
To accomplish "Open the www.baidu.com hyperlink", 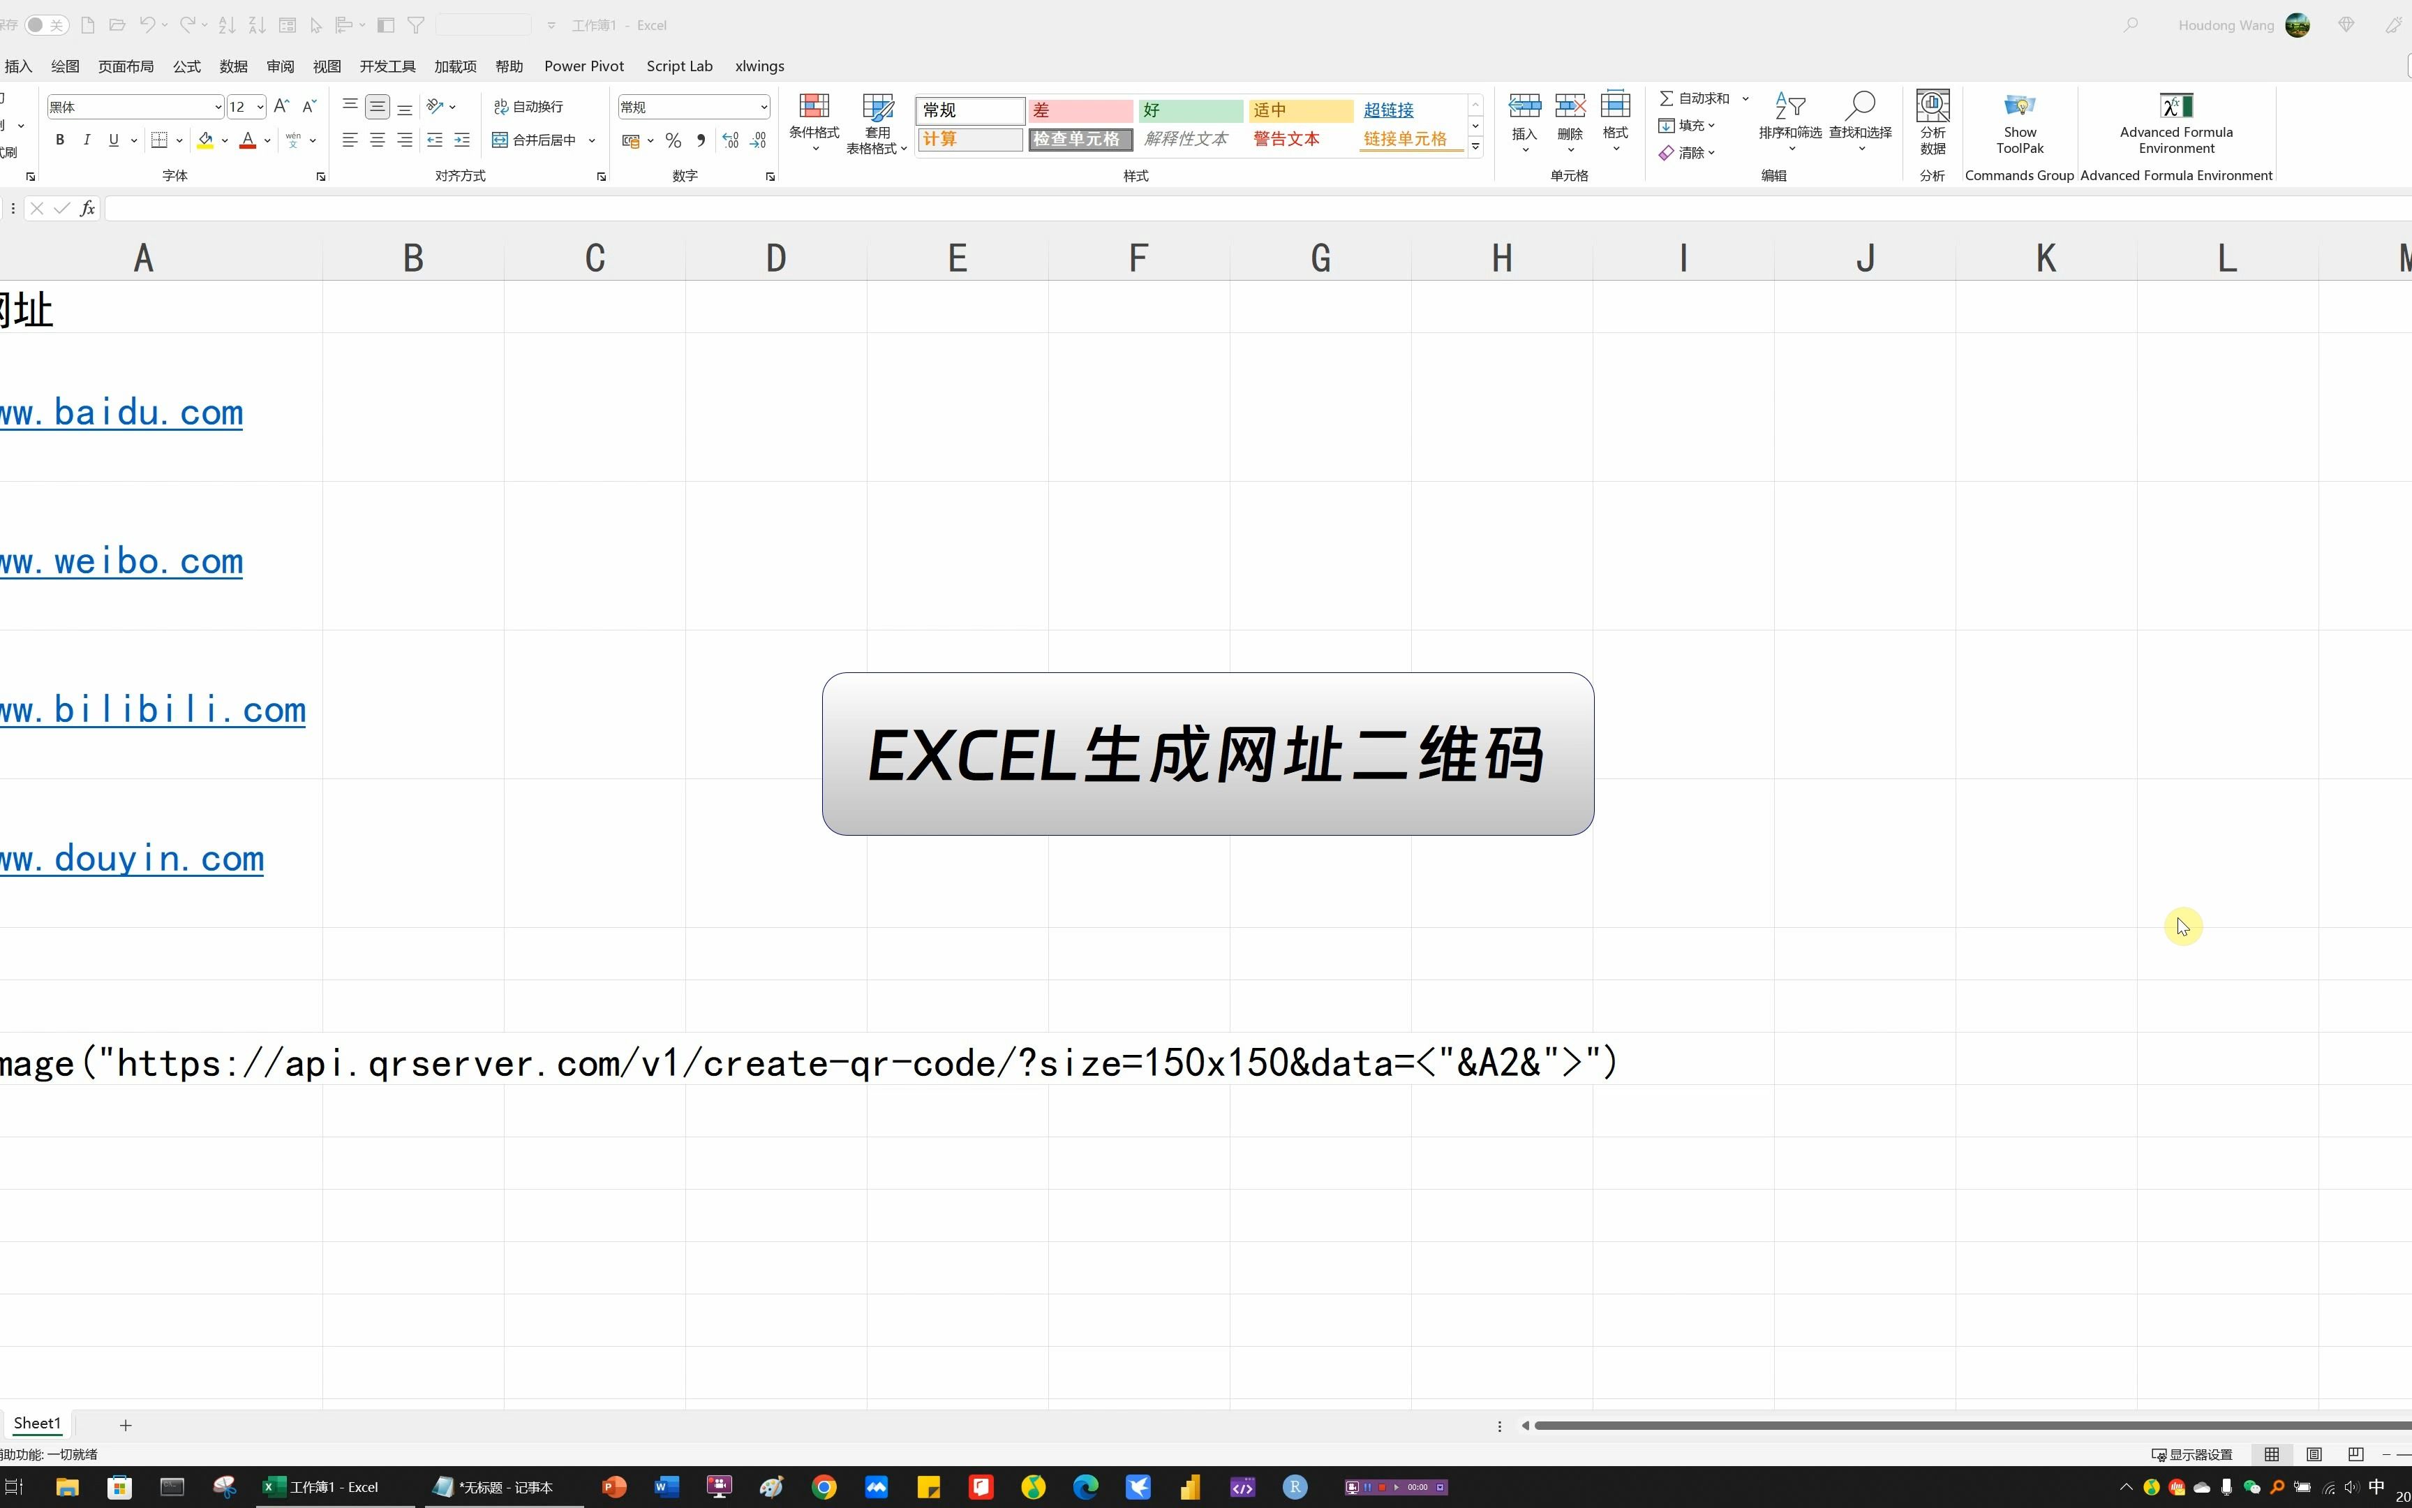I will tap(119, 412).
